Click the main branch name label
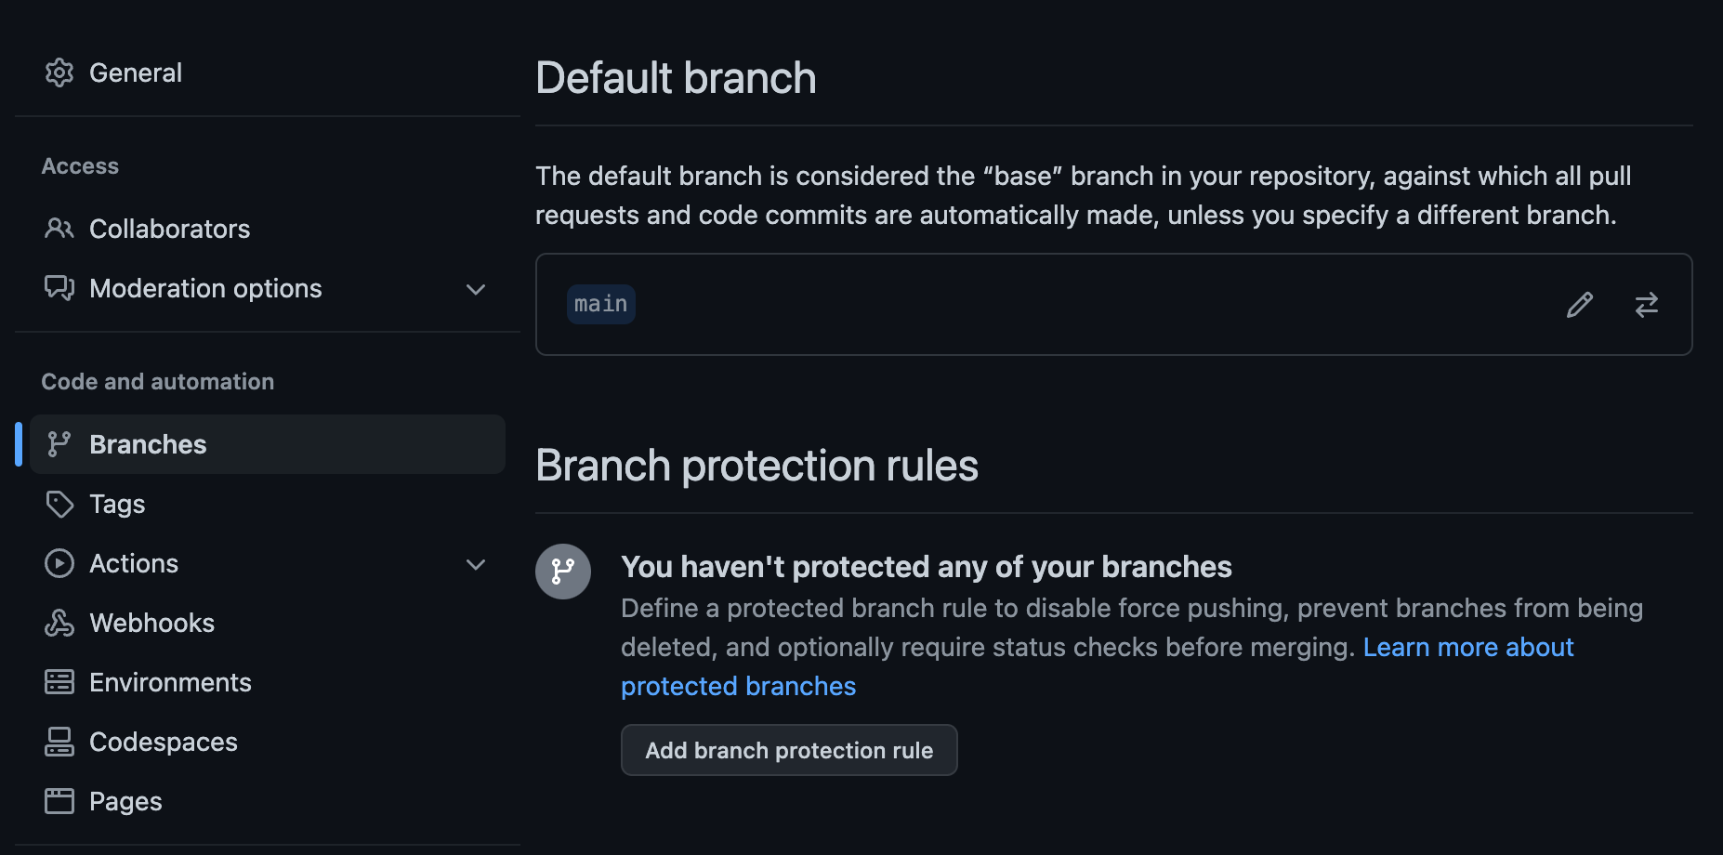Screen dimensions: 1723x855 pyautogui.click(x=601, y=304)
